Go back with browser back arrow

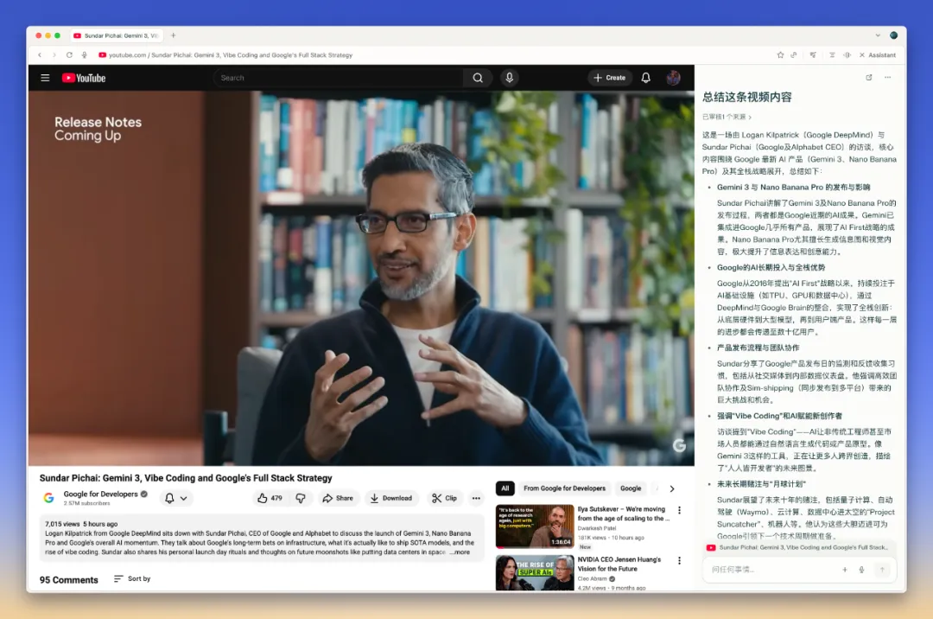coord(40,54)
